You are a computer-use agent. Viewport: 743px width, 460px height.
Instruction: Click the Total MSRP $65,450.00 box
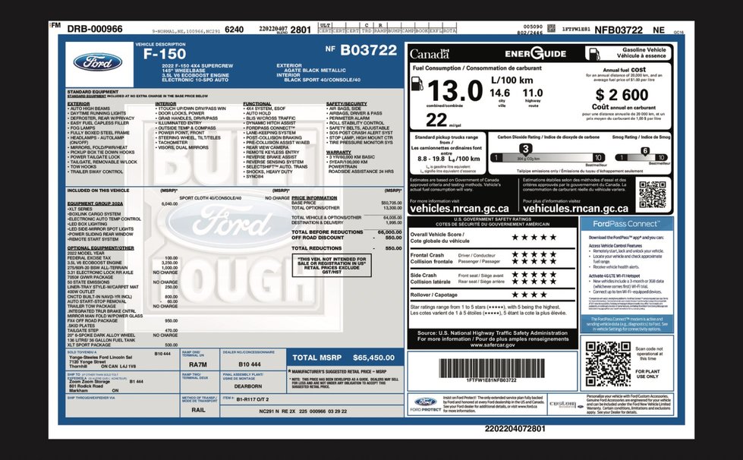click(345, 358)
